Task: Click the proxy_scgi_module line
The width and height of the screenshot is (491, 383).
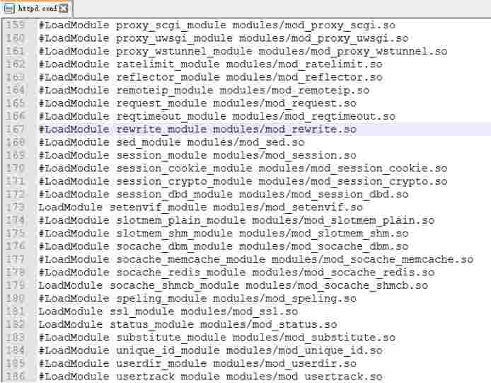Action: click(x=216, y=25)
